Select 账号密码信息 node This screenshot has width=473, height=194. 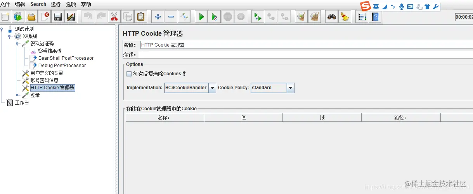point(44,80)
